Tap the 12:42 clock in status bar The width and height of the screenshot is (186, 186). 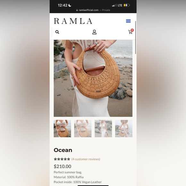[x=63, y=5]
